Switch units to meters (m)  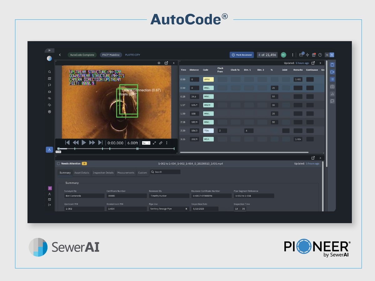[327, 55]
